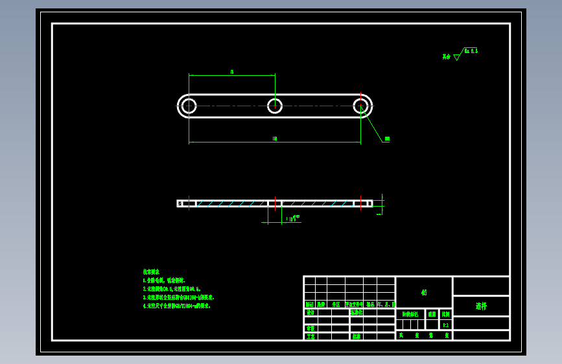The height and width of the screenshot is (364, 562).
Task: Click the '分区' column header
Action: tap(336, 304)
